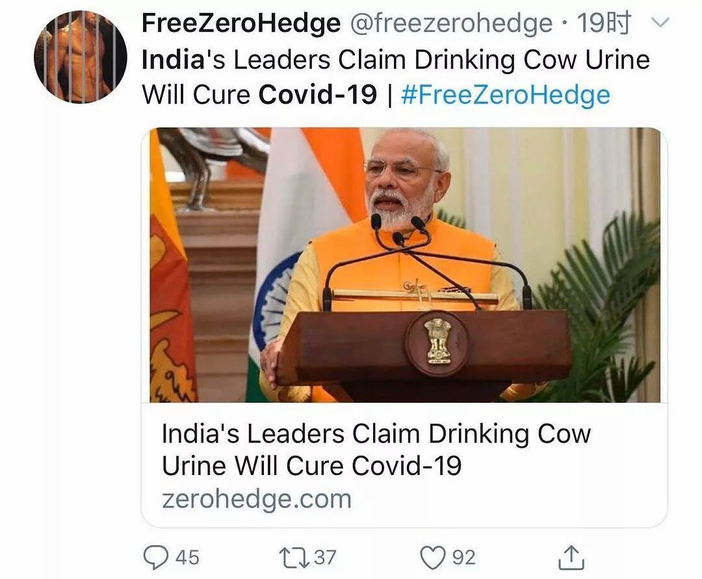This screenshot has width=702, height=579.
Task: Open the link card preview photo
Action: [x=404, y=265]
